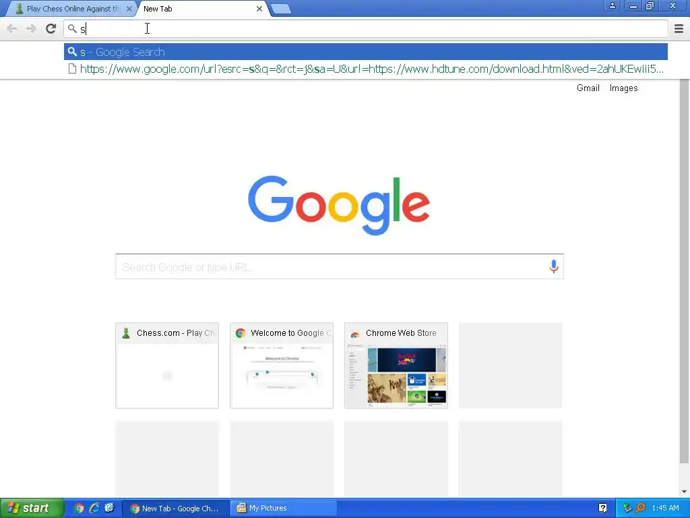Reload the current page
Screen dimensions: 690x518
51,29
